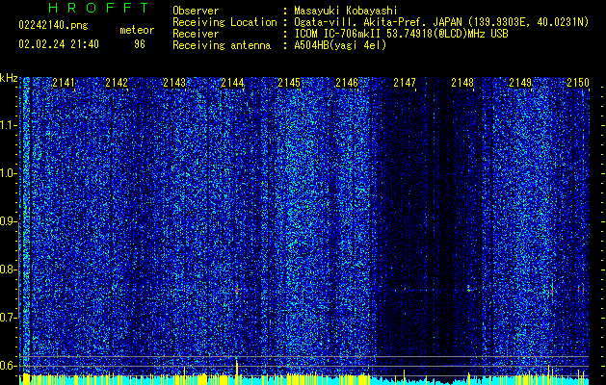Select the file name 02242140.png

(x=53, y=26)
